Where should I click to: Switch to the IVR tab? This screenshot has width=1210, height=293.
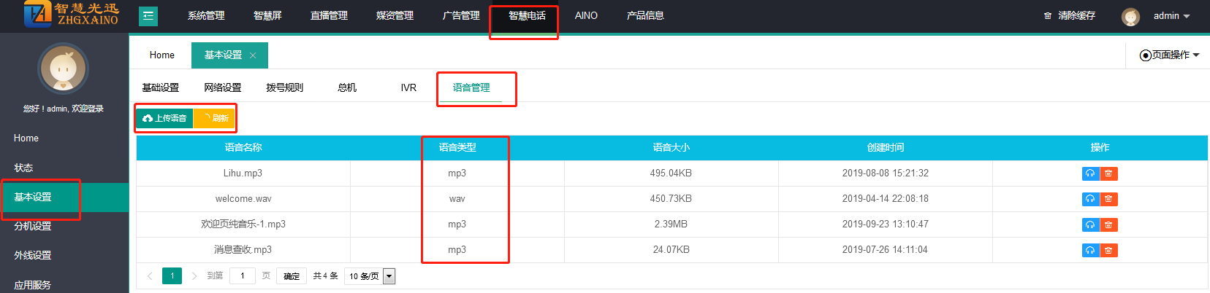tap(408, 87)
